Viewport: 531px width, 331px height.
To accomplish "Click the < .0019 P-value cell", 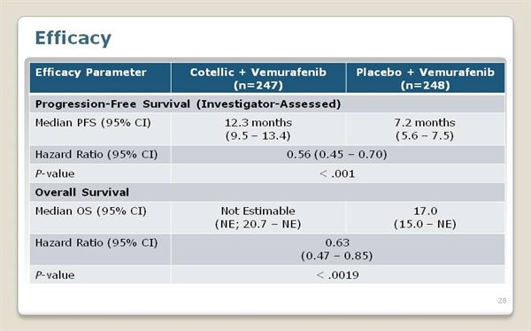I will pos(338,274).
